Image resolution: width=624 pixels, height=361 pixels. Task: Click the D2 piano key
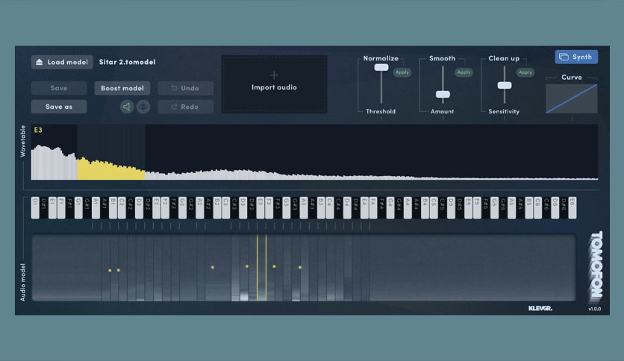[139, 207]
